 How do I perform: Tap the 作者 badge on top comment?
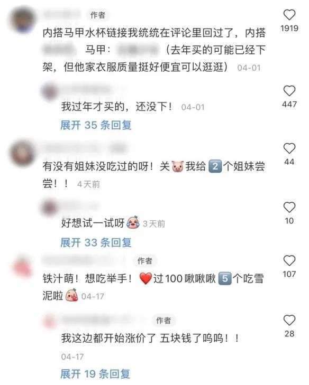(97, 15)
